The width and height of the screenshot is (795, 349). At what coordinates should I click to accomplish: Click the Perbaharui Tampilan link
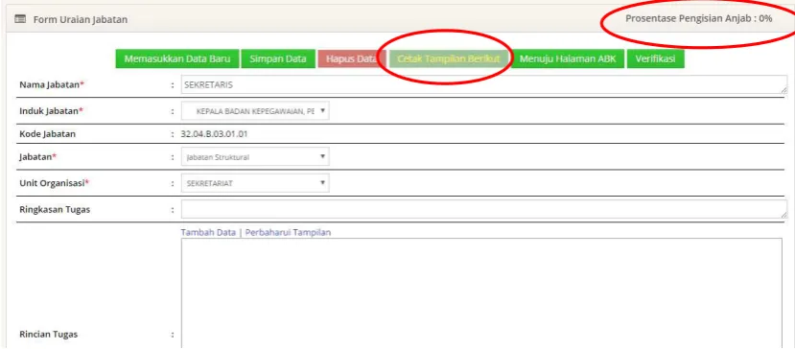pyautogui.click(x=288, y=232)
